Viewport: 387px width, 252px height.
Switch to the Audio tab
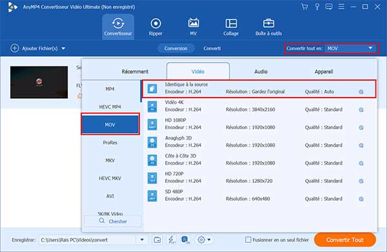[261, 72]
